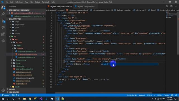
Task: Click the Windows Start button
Action: click(x=3, y=99)
